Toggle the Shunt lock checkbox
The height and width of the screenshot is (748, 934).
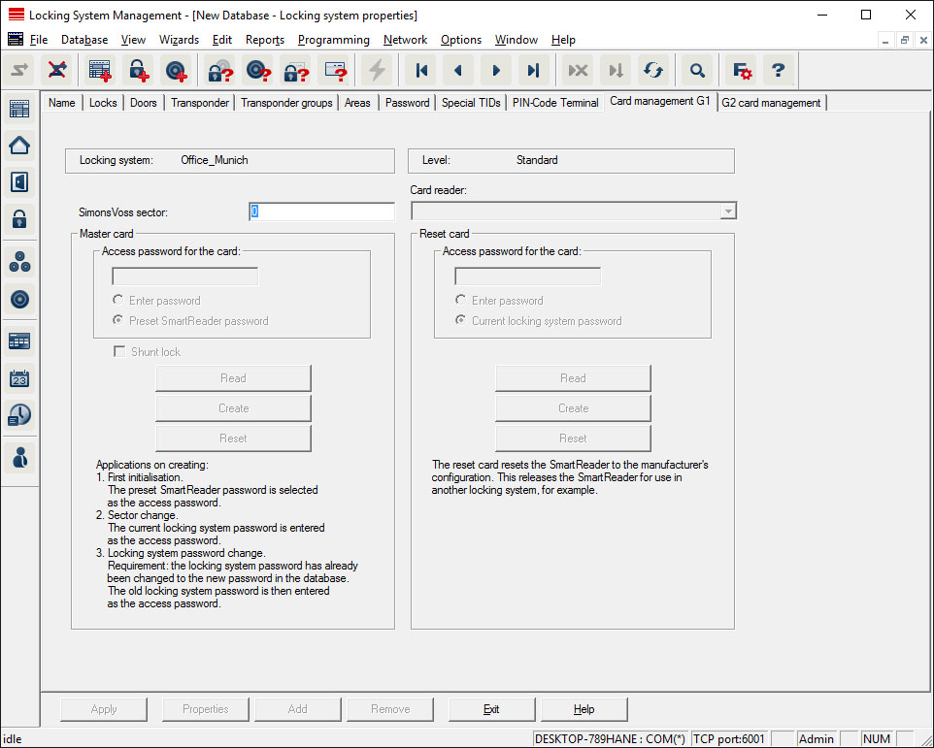pos(119,352)
